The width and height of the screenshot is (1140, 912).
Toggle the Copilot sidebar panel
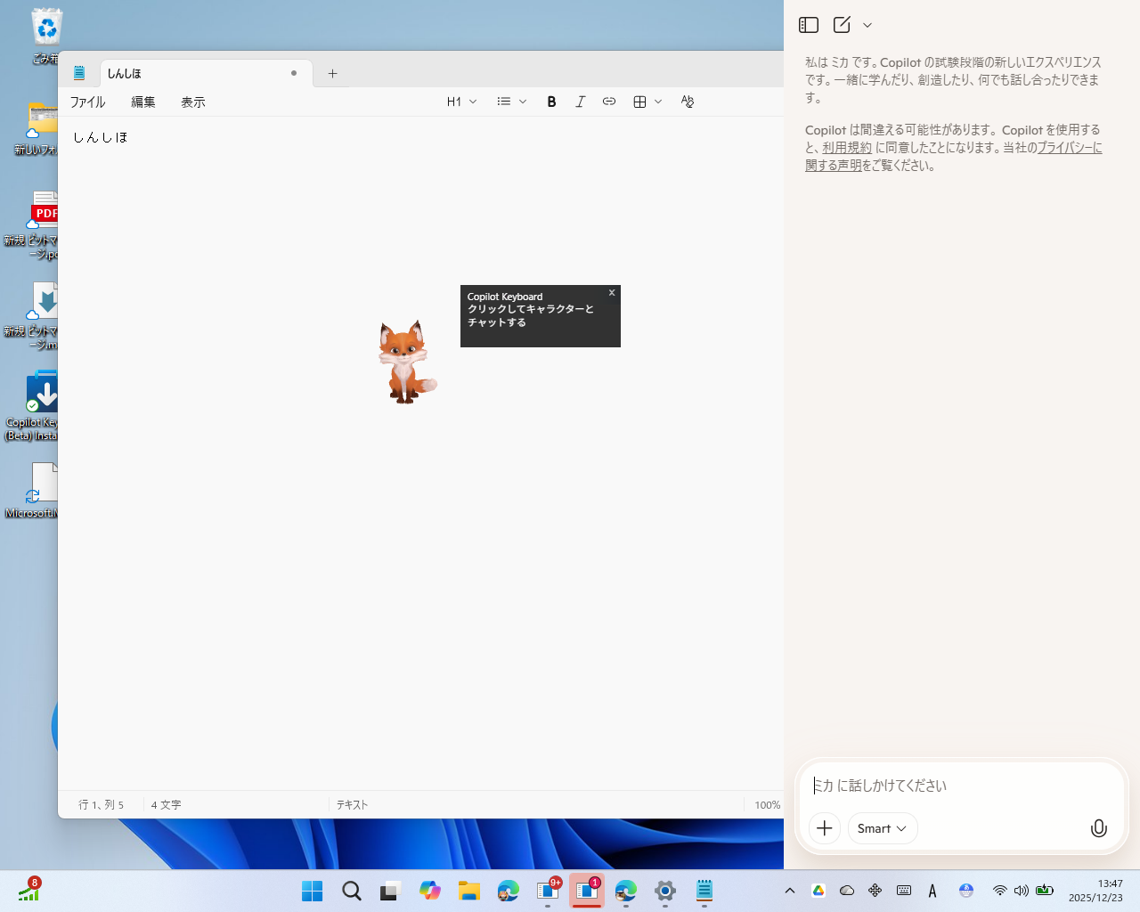[x=809, y=25]
